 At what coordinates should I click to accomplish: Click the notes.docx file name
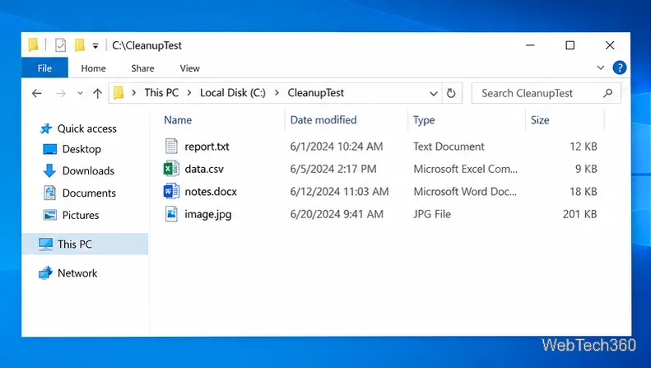211,192
